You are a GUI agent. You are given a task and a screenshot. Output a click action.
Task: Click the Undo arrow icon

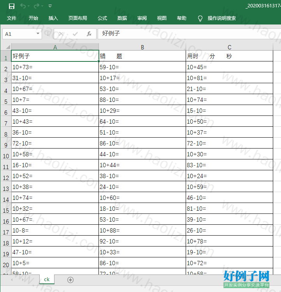pyautogui.click(x=23, y=6)
